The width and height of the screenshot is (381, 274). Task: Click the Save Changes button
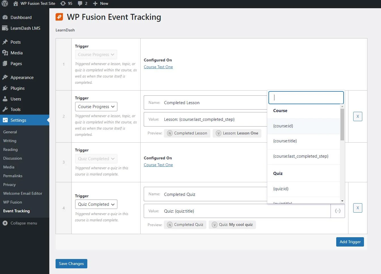[x=71, y=264]
